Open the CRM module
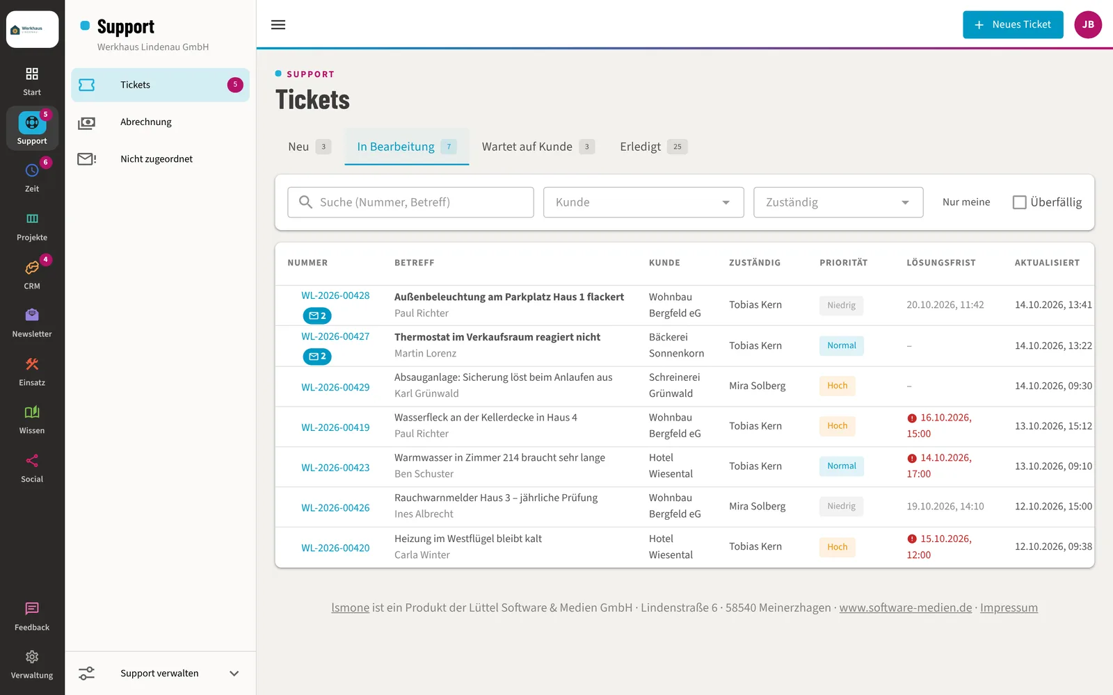The width and height of the screenshot is (1113, 695). click(x=32, y=275)
